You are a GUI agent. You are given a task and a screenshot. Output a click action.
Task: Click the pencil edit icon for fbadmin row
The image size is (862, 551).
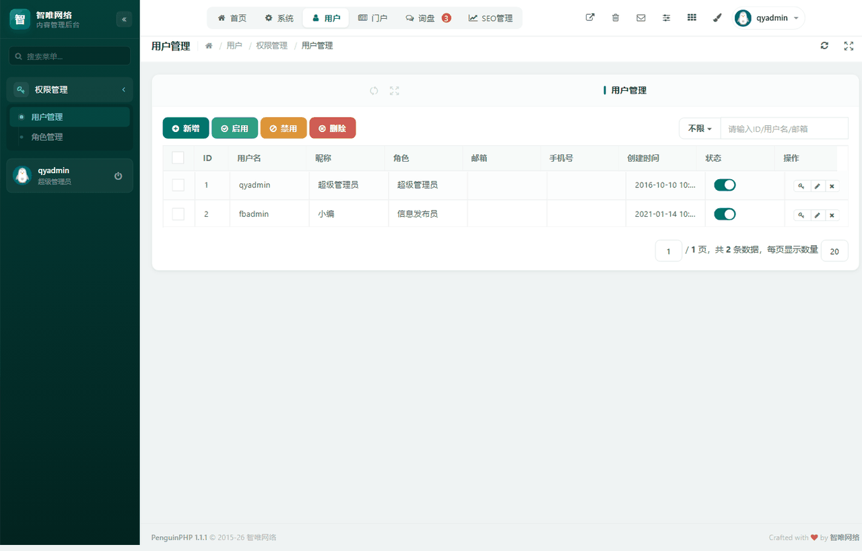(x=817, y=215)
